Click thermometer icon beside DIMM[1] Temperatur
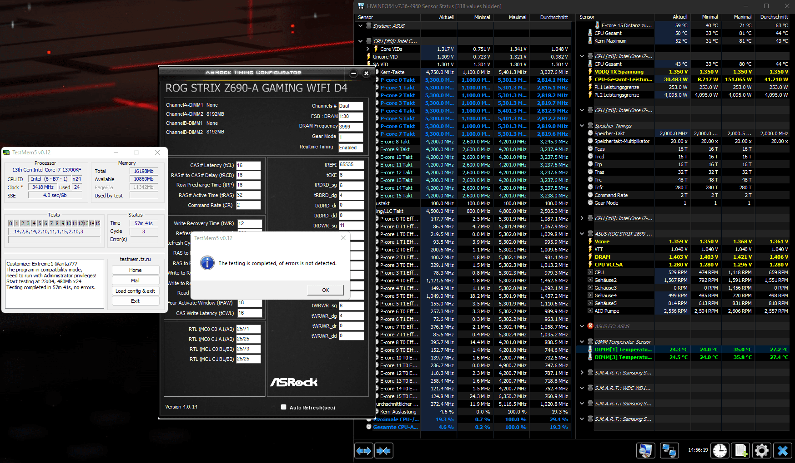The image size is (795, 463). pos(590,350)
